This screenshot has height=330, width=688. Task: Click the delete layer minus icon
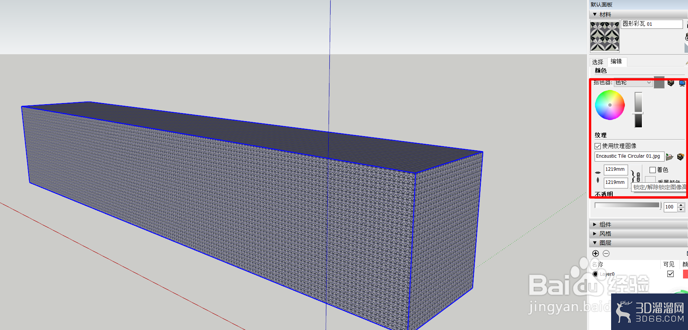click(x=606, y=253)
